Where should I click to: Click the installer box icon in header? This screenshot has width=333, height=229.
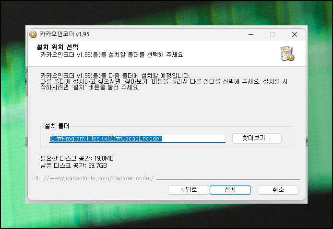click(x=287, y=54)
